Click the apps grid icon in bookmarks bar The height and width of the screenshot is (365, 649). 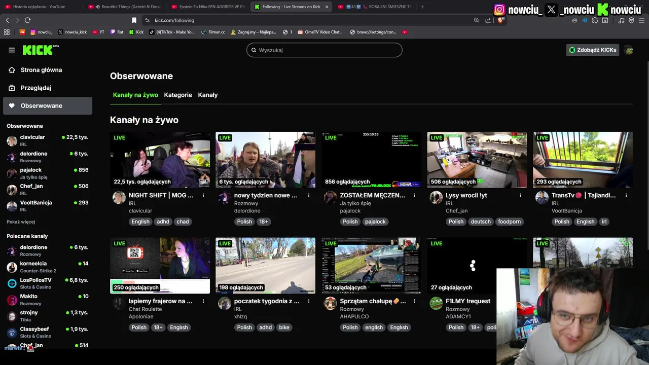pos(7,32)
